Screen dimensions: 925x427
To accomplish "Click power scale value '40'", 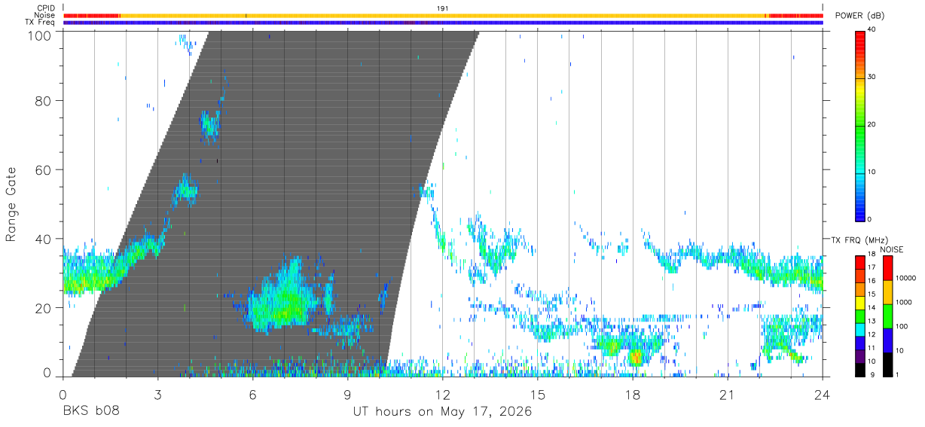I will click(872, 29).
